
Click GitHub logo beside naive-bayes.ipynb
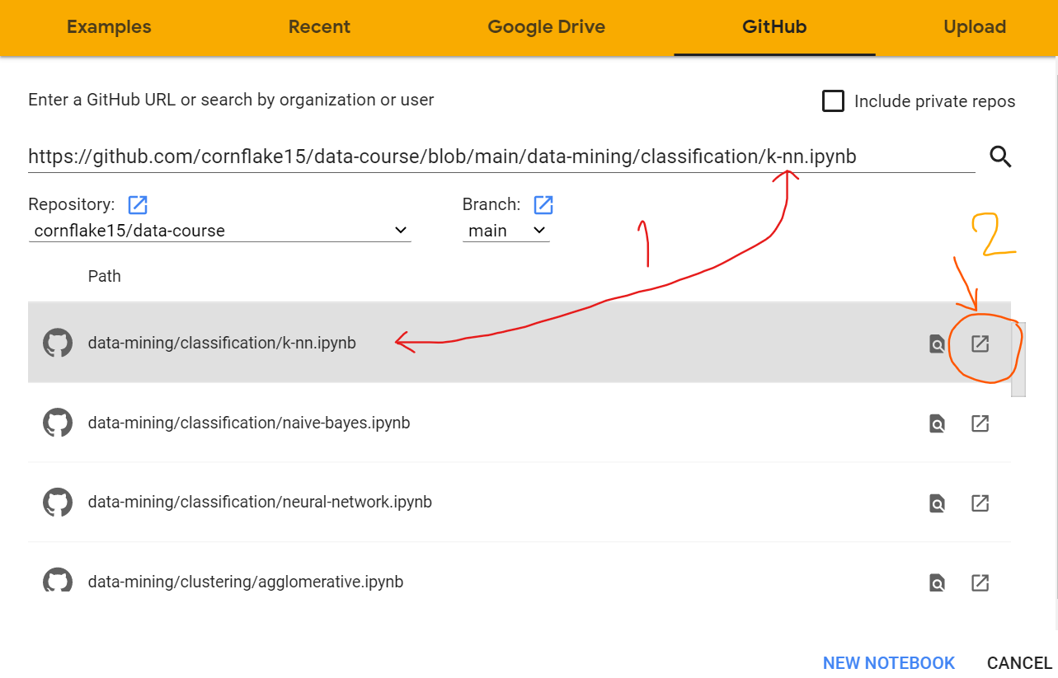pyautogui.click(x=58, y=423)
